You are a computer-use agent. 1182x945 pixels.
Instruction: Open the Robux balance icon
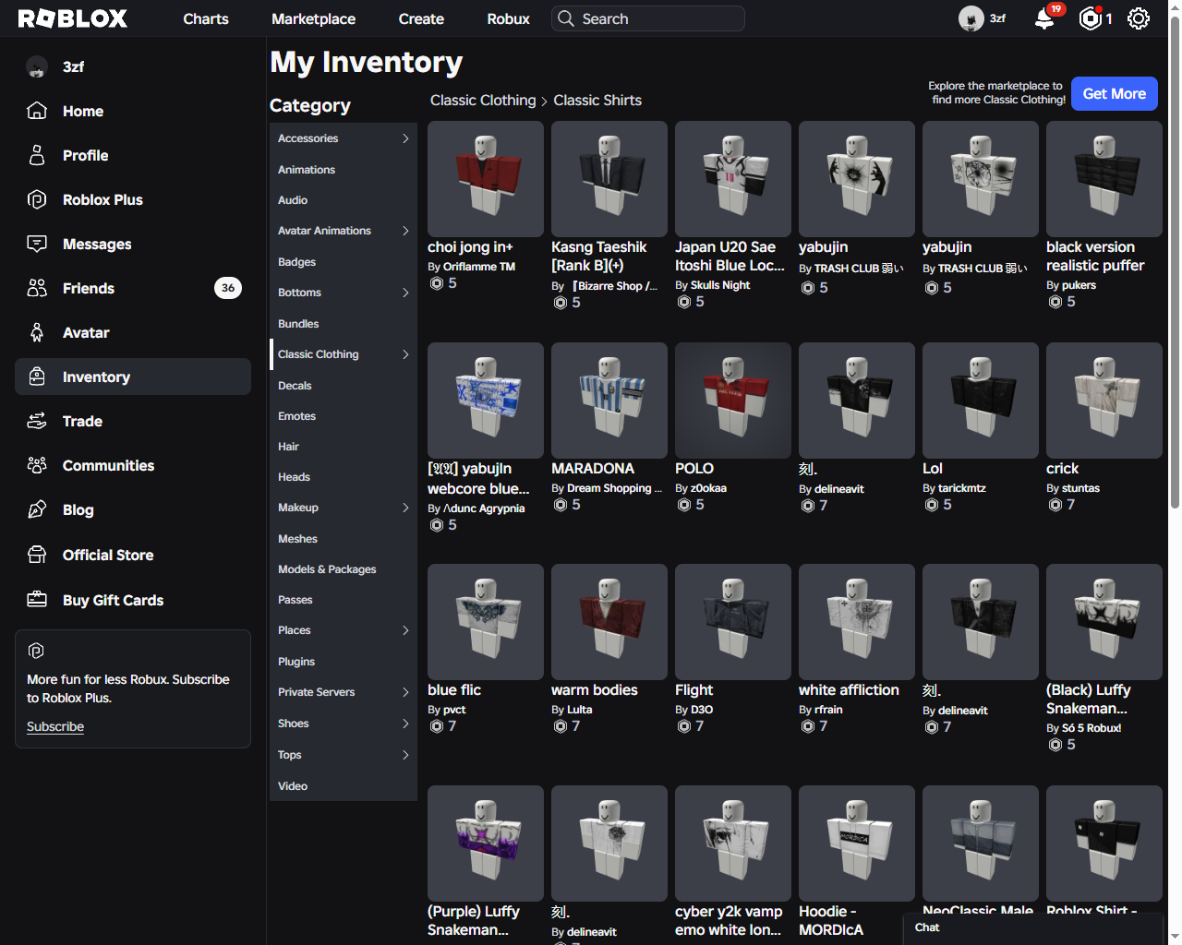[x=1091, y=18]
